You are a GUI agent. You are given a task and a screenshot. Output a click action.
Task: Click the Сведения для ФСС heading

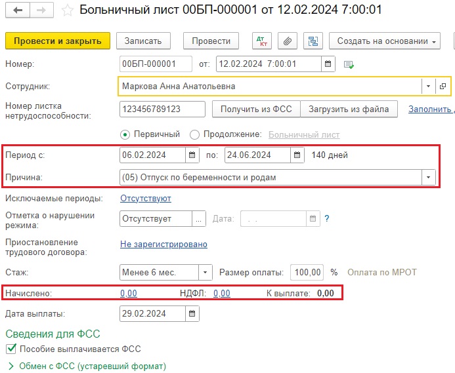click(x=53, y=334)
